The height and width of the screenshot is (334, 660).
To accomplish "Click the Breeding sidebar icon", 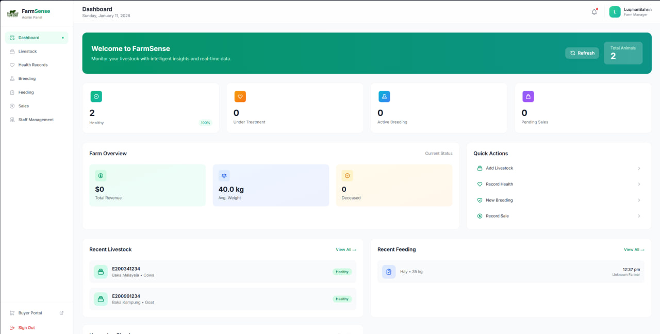I will click(12, 78).
